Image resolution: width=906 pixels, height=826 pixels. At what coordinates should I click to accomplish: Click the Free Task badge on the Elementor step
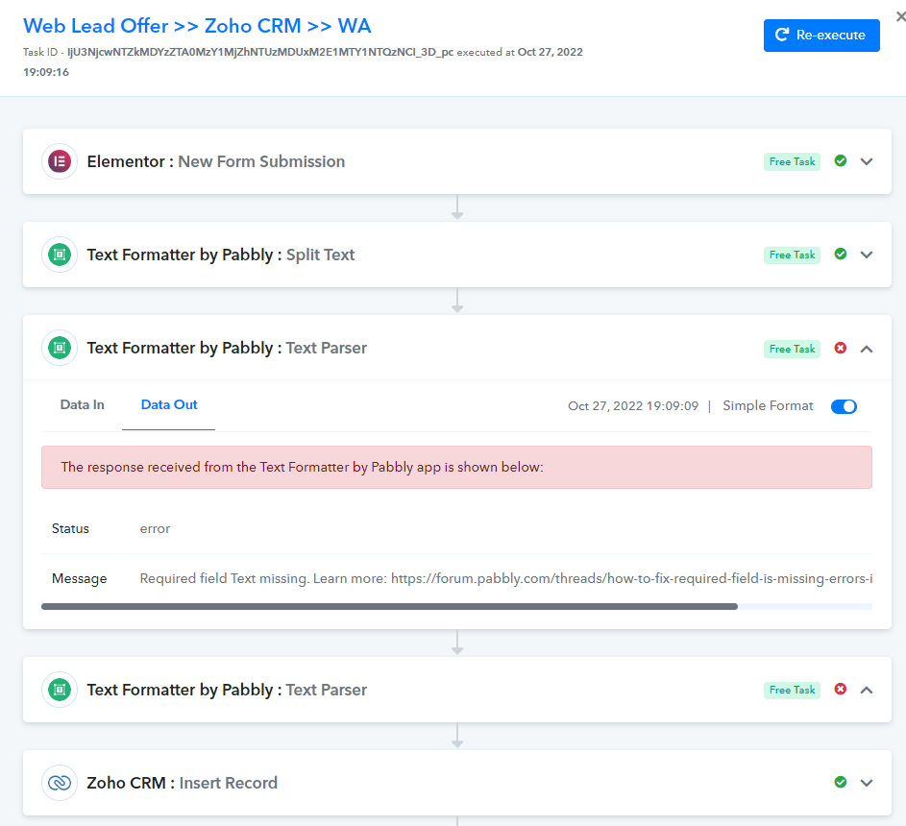pyautogui.click(x=792, y=161)
